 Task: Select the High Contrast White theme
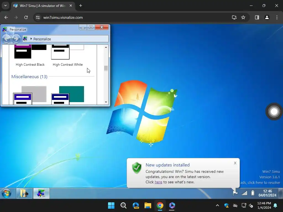point(68,56)
